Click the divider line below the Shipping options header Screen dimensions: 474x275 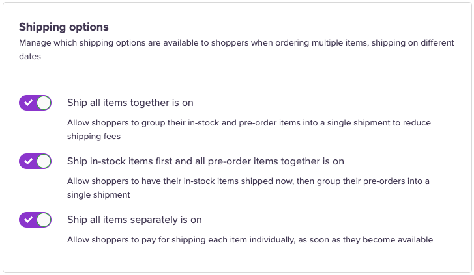237,79
